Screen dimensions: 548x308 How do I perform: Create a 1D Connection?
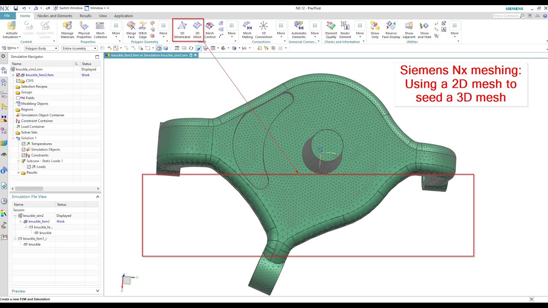[264, 30]
